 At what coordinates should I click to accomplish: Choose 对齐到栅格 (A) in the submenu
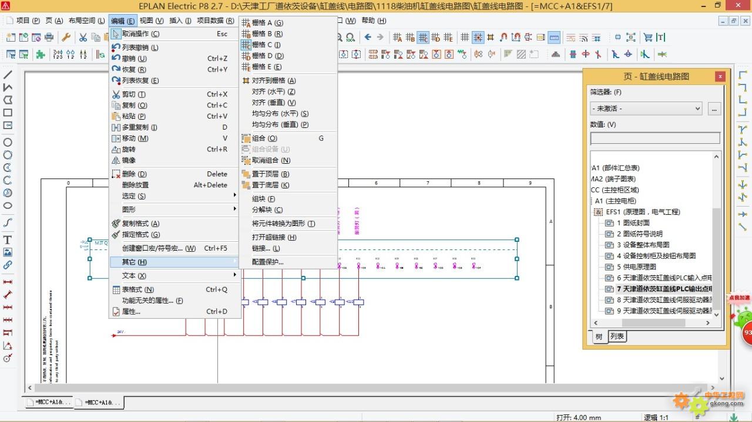coord(289,80)
